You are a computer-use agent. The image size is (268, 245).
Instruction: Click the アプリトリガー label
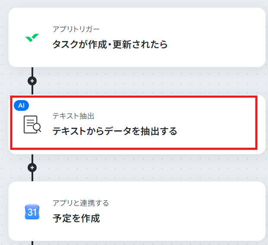click(x=76, y=29)
